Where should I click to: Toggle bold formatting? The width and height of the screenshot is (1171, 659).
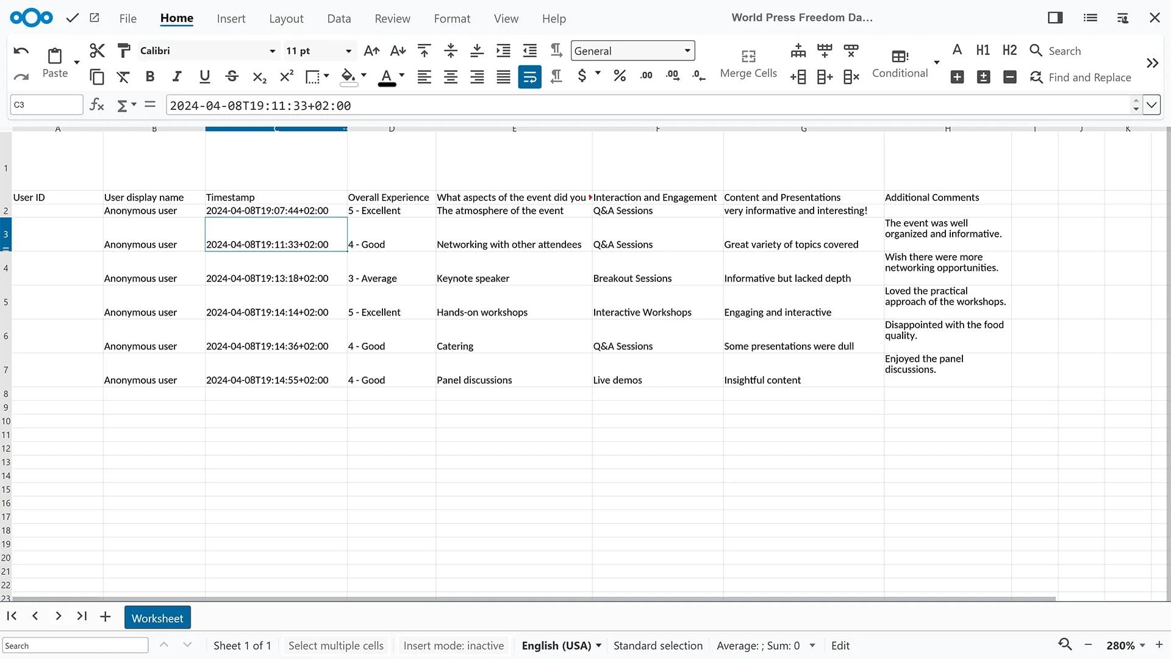(150, 76)
